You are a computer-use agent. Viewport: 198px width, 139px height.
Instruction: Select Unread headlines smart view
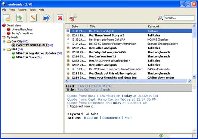coord(22,29)
